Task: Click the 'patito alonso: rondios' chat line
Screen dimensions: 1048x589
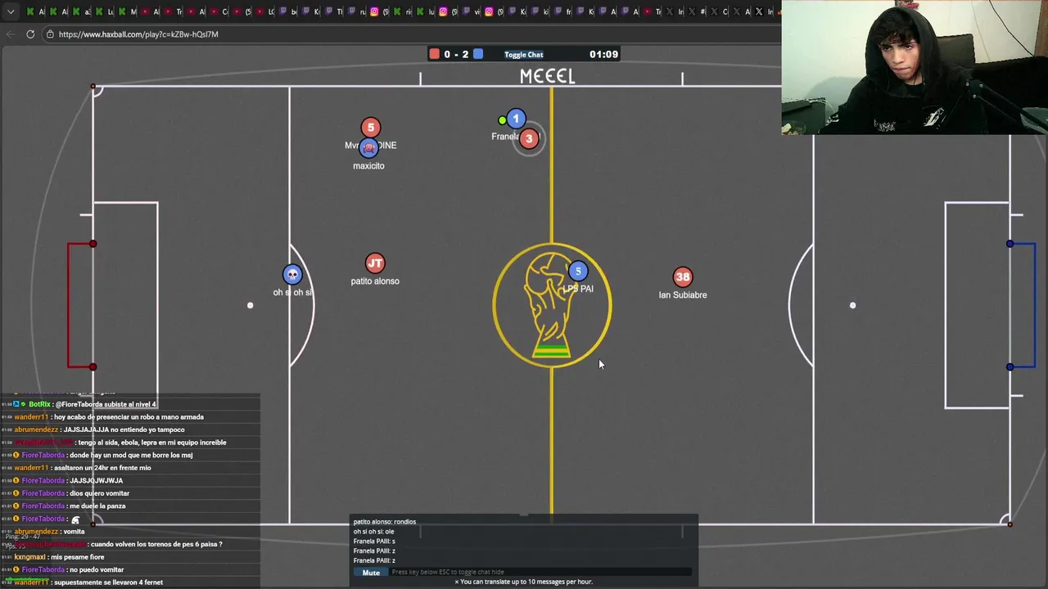Action: point(385,522)
